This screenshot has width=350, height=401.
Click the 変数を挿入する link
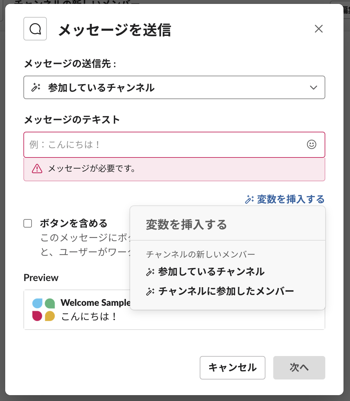(x=290, y=199)
